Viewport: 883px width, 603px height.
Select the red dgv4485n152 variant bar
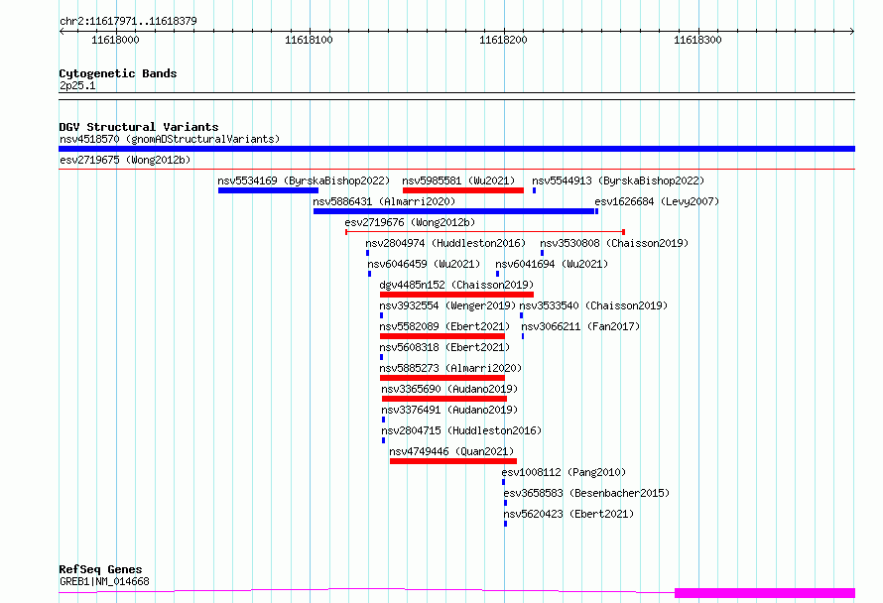coord(456,295)
